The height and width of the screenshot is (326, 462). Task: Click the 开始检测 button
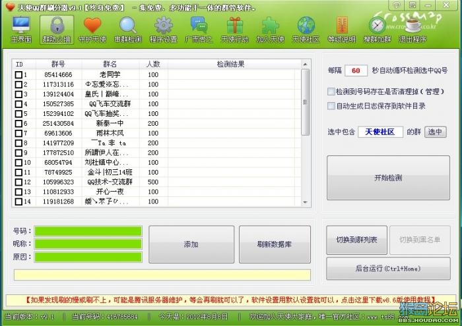pos(388,178)
